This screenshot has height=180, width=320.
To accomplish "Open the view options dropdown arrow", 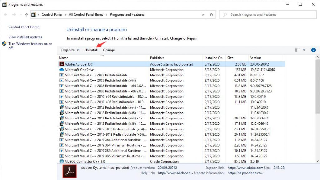I will [x=304, y=50].
